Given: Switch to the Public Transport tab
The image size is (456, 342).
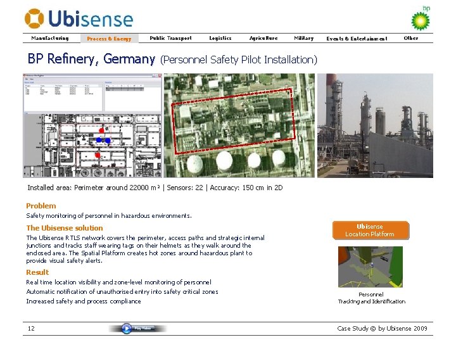Looking at the screenshot, I should pos(171,38).
